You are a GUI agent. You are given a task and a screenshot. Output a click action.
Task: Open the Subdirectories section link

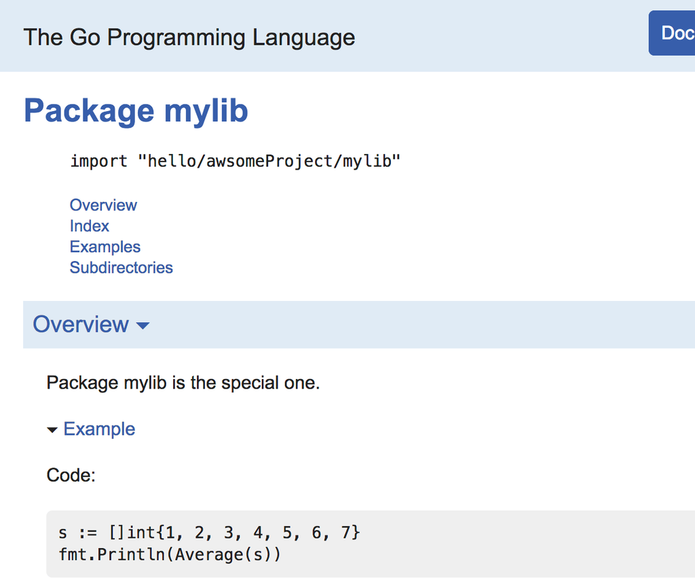pyautogui.click(x=121, y=267)
